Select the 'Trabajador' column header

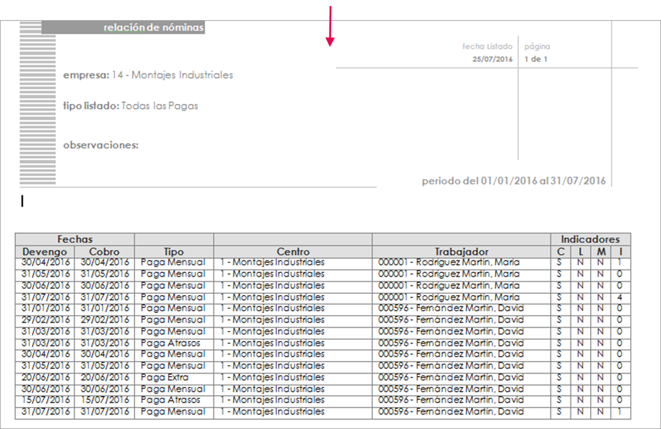461,252
